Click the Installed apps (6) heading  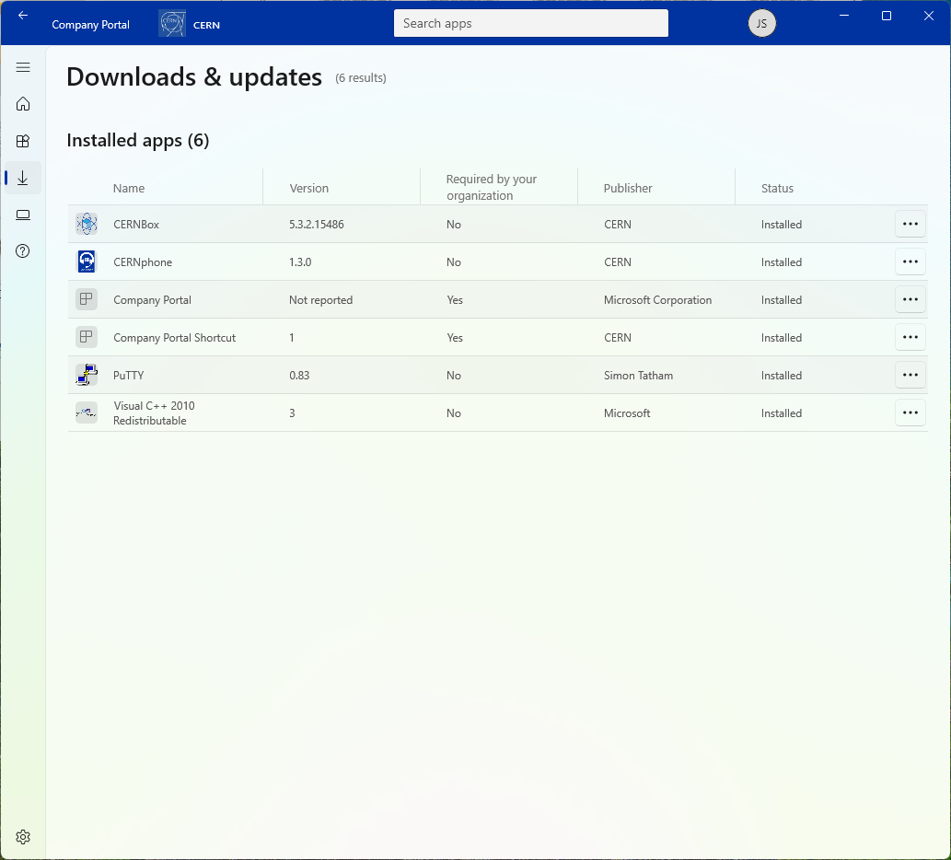click(x=138, y=140)
